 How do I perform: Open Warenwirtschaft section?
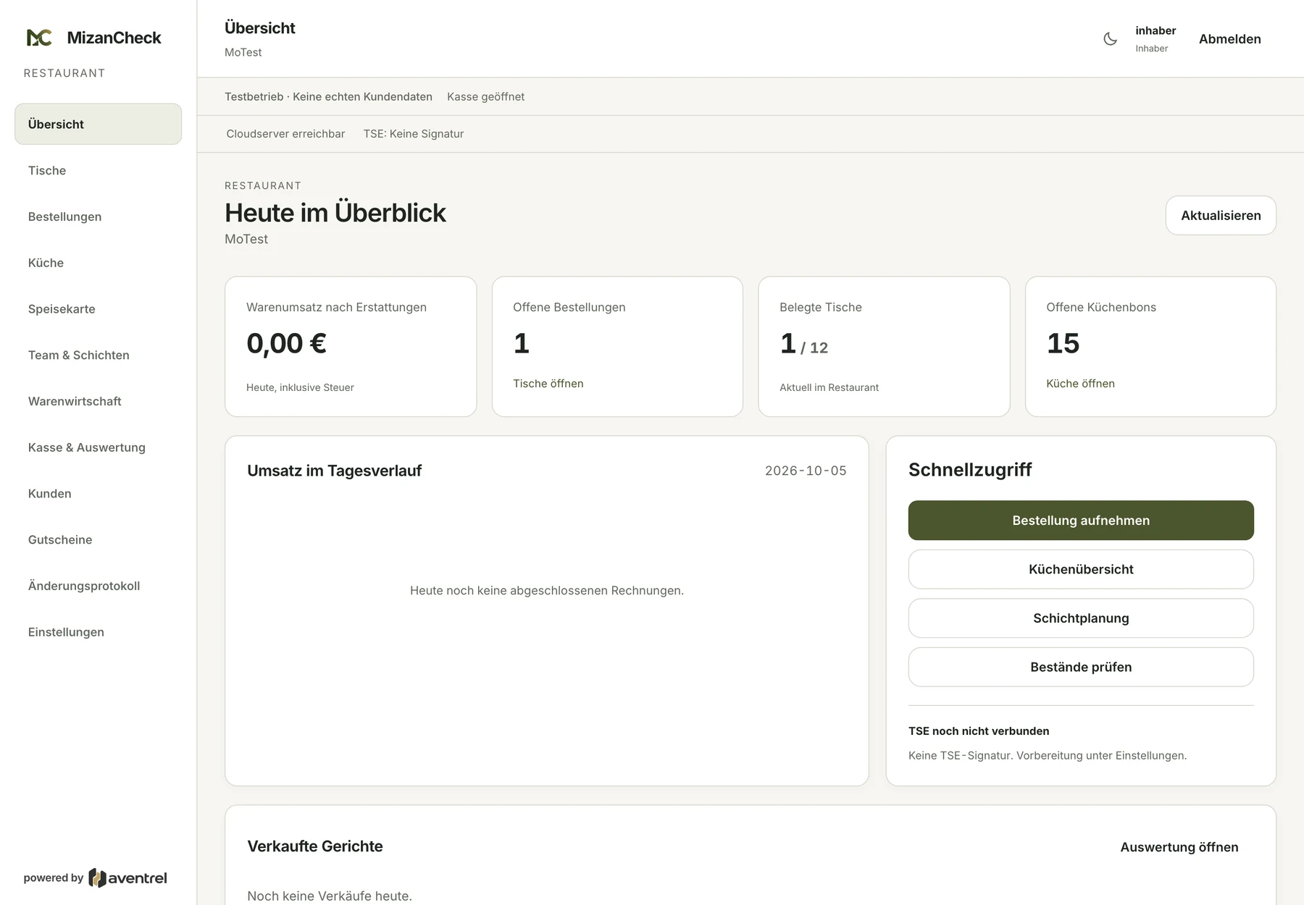pos(98,401)
